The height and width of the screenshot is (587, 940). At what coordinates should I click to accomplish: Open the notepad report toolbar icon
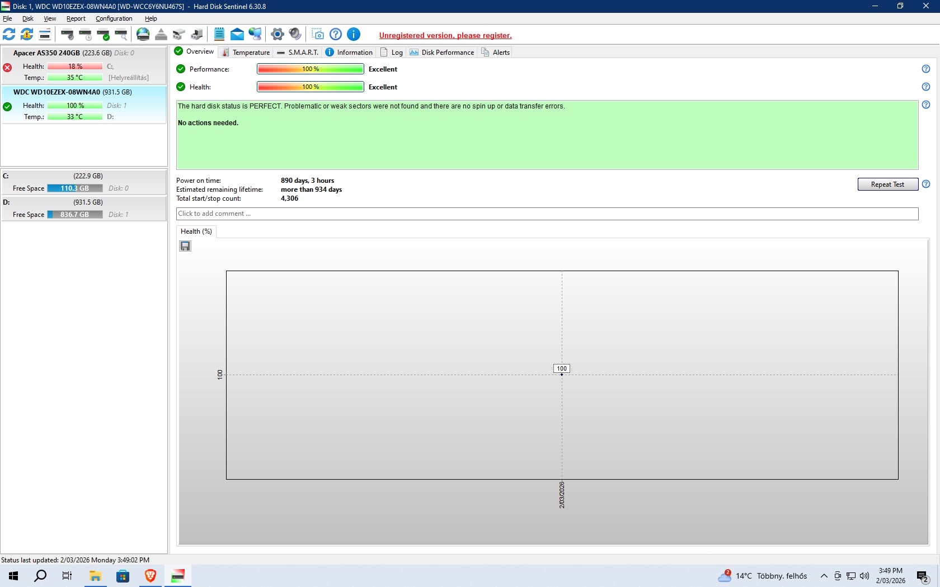pos(219,35)
